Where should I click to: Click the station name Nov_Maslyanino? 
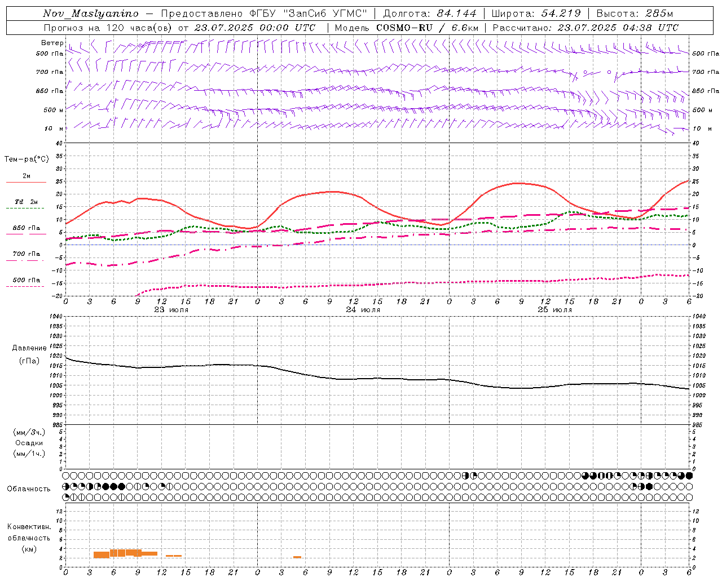[x=90, y=14]
